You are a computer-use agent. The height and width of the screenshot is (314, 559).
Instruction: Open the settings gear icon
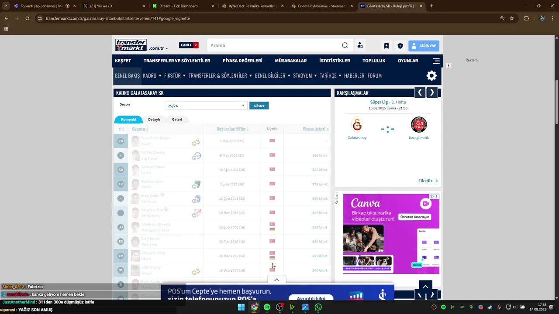pyautogui.click(x=431, y=75)
